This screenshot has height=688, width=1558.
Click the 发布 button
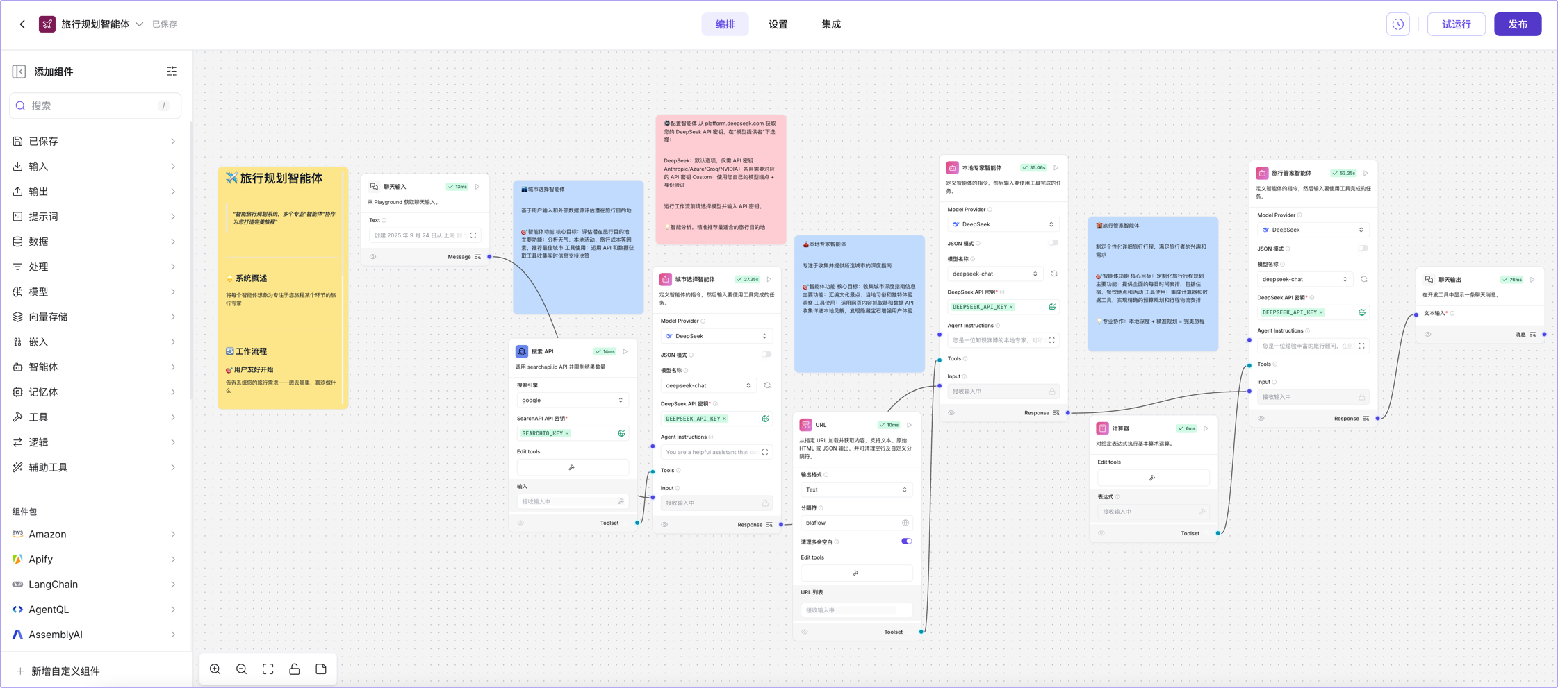1517,24
